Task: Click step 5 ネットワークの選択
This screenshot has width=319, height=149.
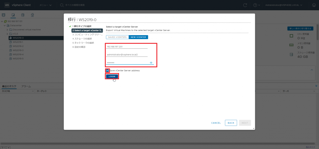Action: pyautogui.click(x=83, y=43)
